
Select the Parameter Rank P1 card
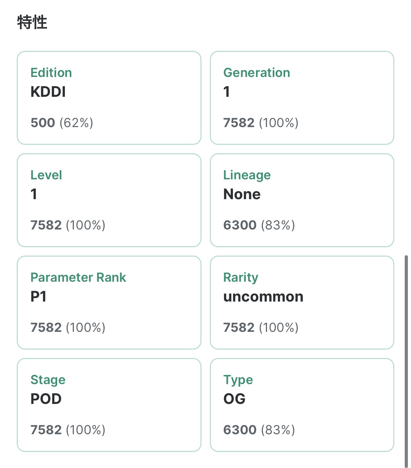[109, 303]
